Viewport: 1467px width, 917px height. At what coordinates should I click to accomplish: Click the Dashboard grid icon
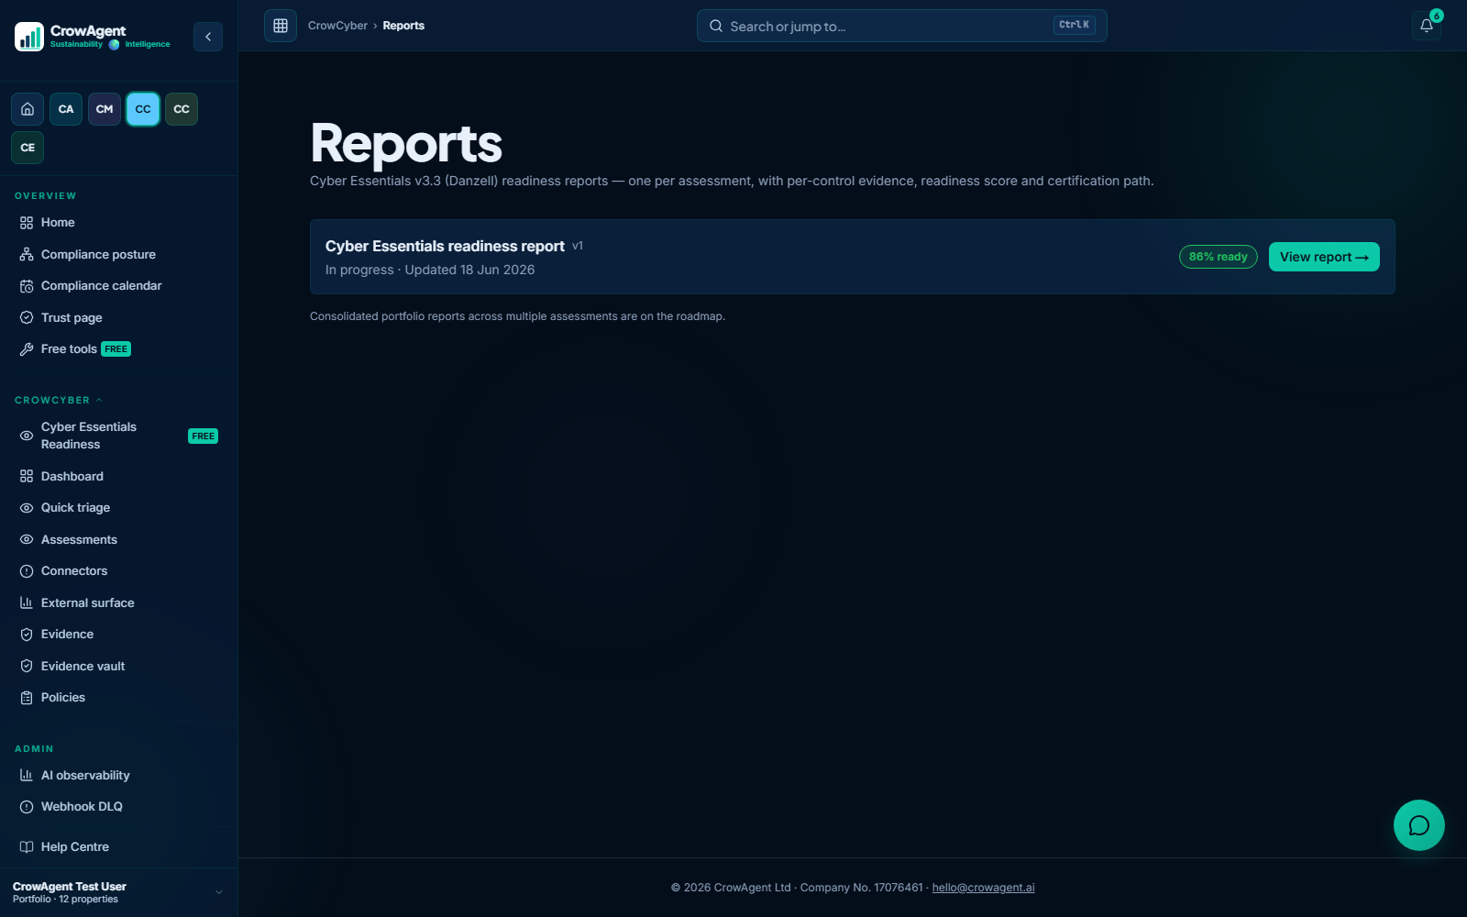(27, 476)
